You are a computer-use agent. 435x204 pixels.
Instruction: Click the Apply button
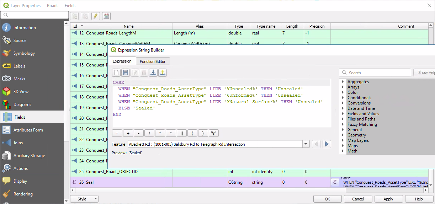click(x=388, y=199)
